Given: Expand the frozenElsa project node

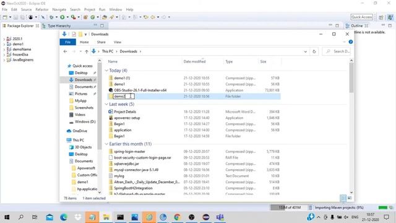Looking at the screenshot, I should click(4, 55).
